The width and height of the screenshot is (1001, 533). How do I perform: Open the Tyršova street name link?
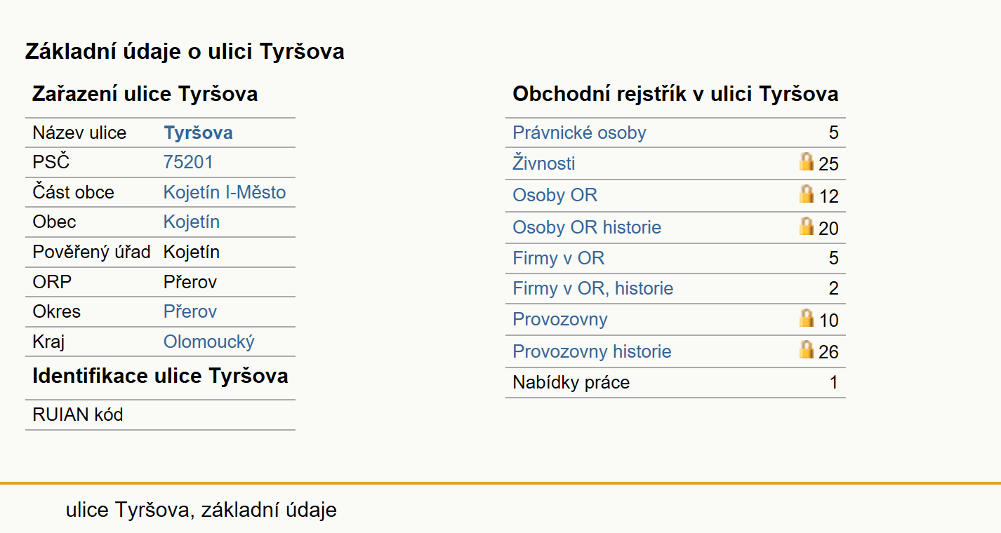tap(198, 133)
